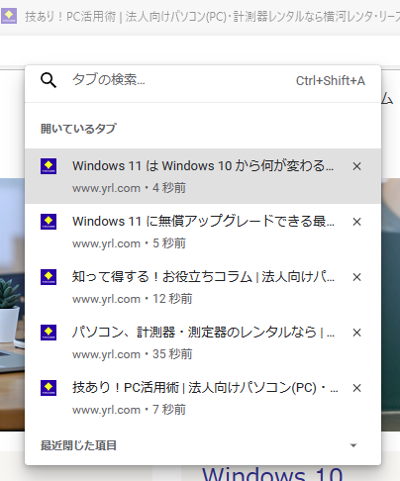Click the Ctrl+Shift+A shortcut hint
400x481 pixels.
(331, 81)
